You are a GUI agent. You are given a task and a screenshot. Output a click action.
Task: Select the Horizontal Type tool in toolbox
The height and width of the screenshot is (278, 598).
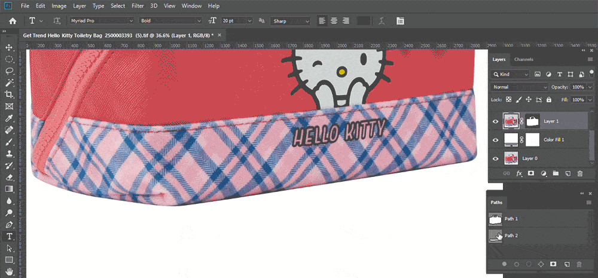[9, 236]
